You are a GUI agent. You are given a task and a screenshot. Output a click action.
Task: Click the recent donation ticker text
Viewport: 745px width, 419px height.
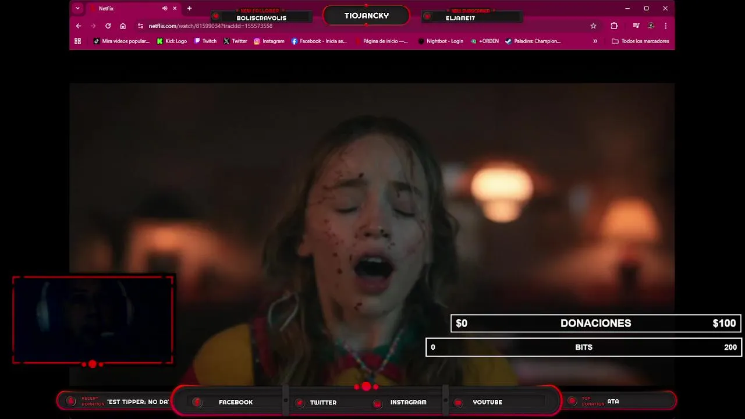coord(138,402)
